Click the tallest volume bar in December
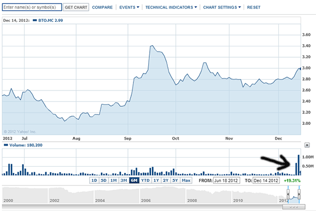Screen dimensions: 316x211 click(299, 165)
